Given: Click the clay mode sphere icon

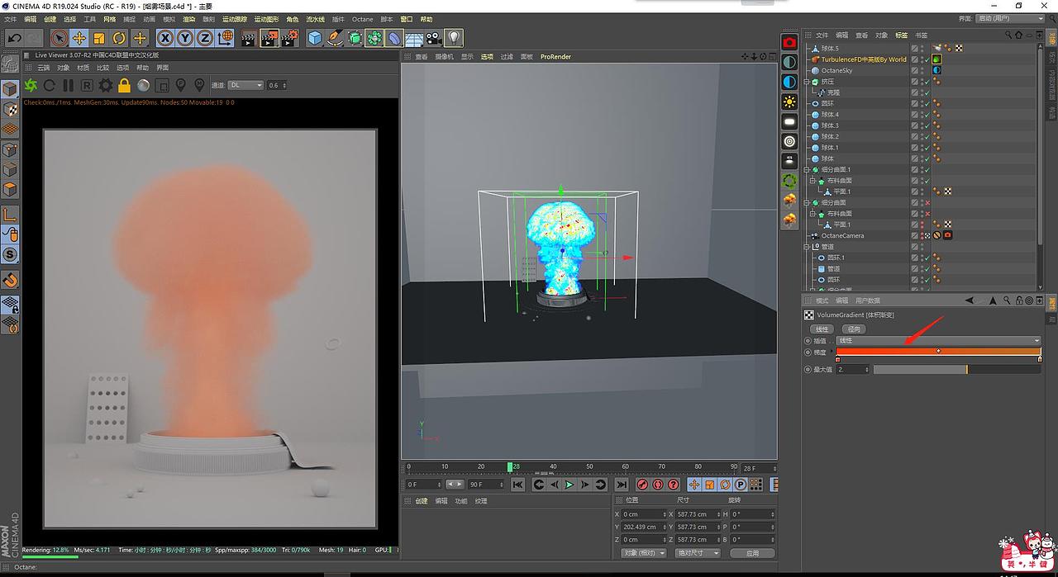Looking at the screenshot, I should (x=143, y=85).
